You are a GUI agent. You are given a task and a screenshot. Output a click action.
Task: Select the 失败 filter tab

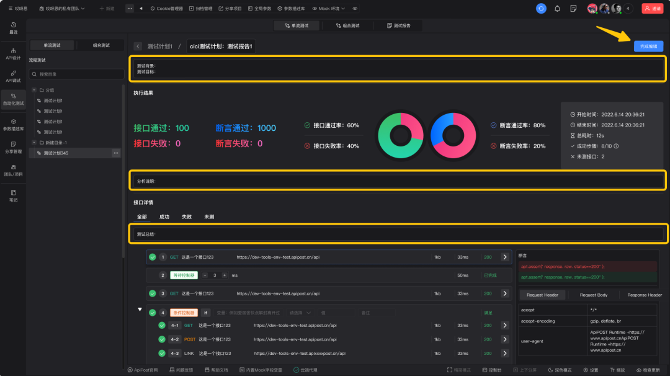(187, 217)
